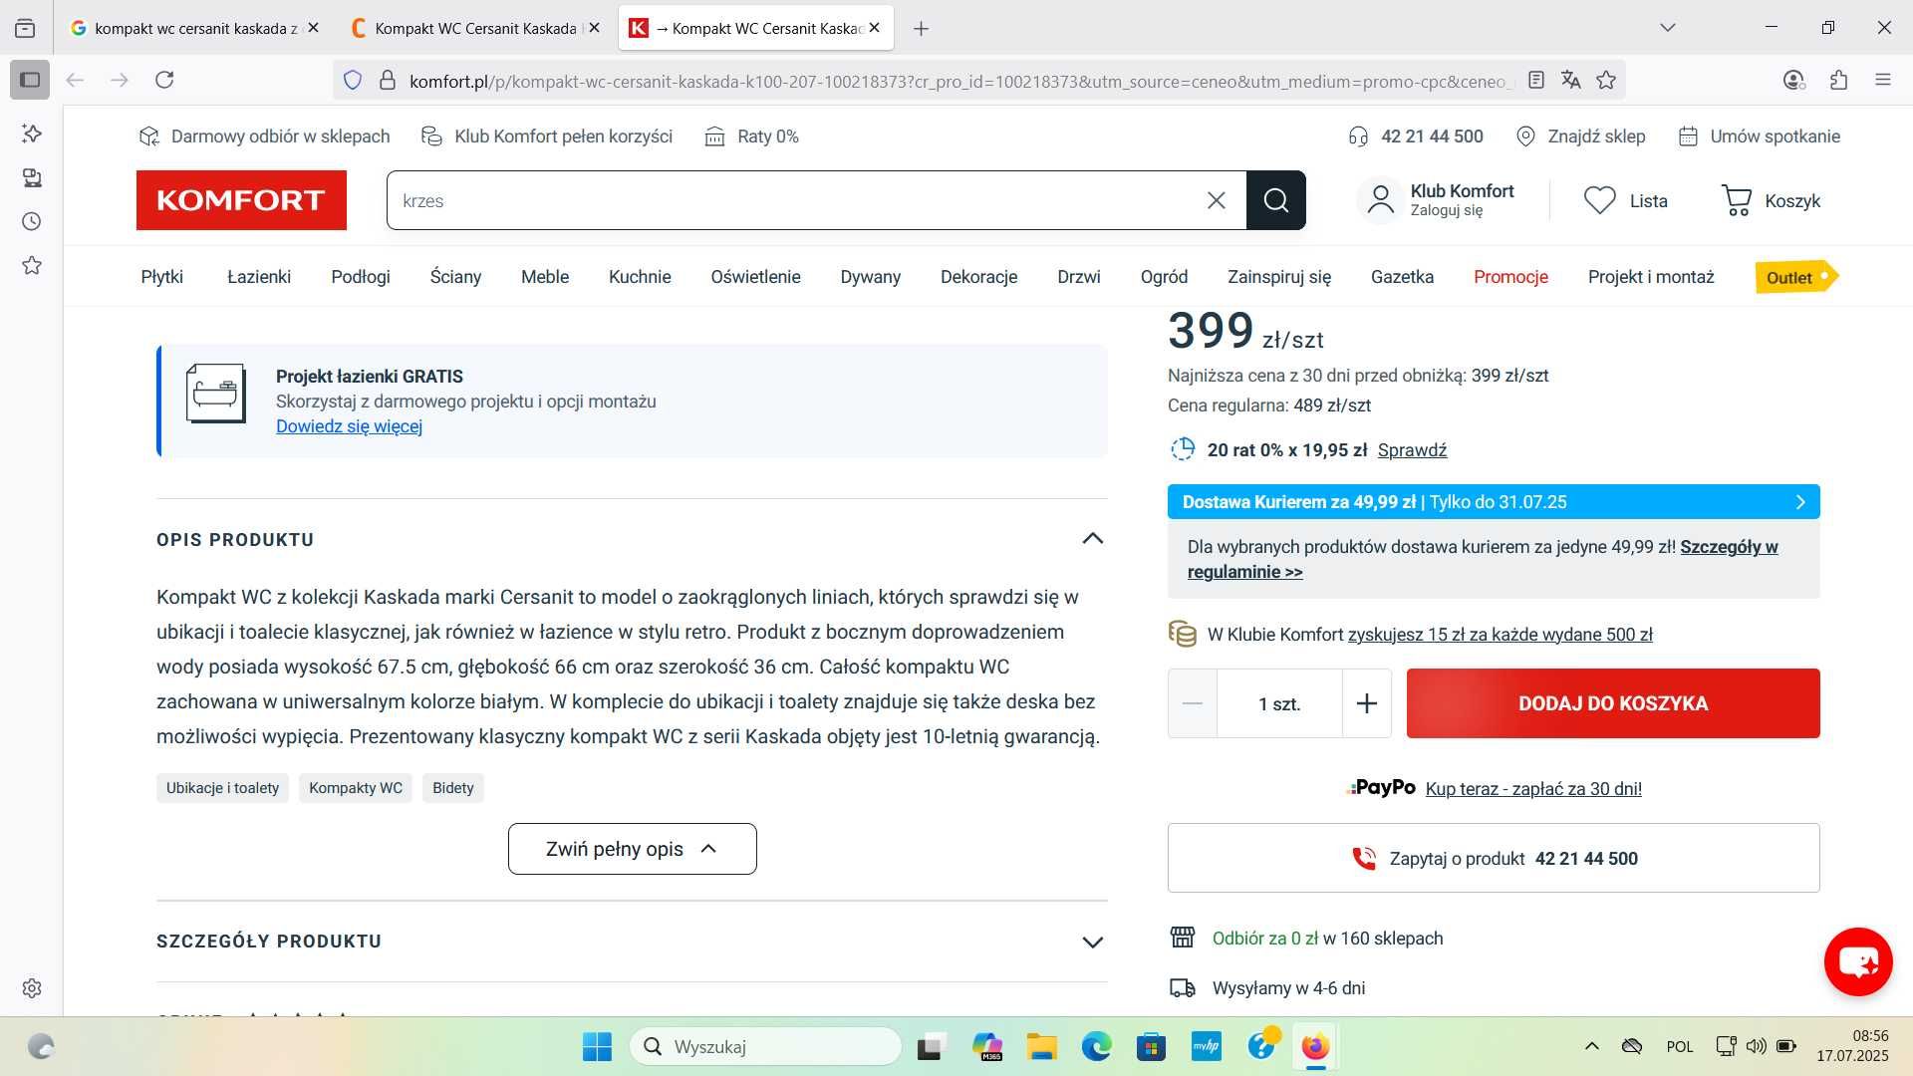Viewport: 1913px width, 1076px height.
Task: Click Klub Komfort points reward link
Action: coord(1500,635)
